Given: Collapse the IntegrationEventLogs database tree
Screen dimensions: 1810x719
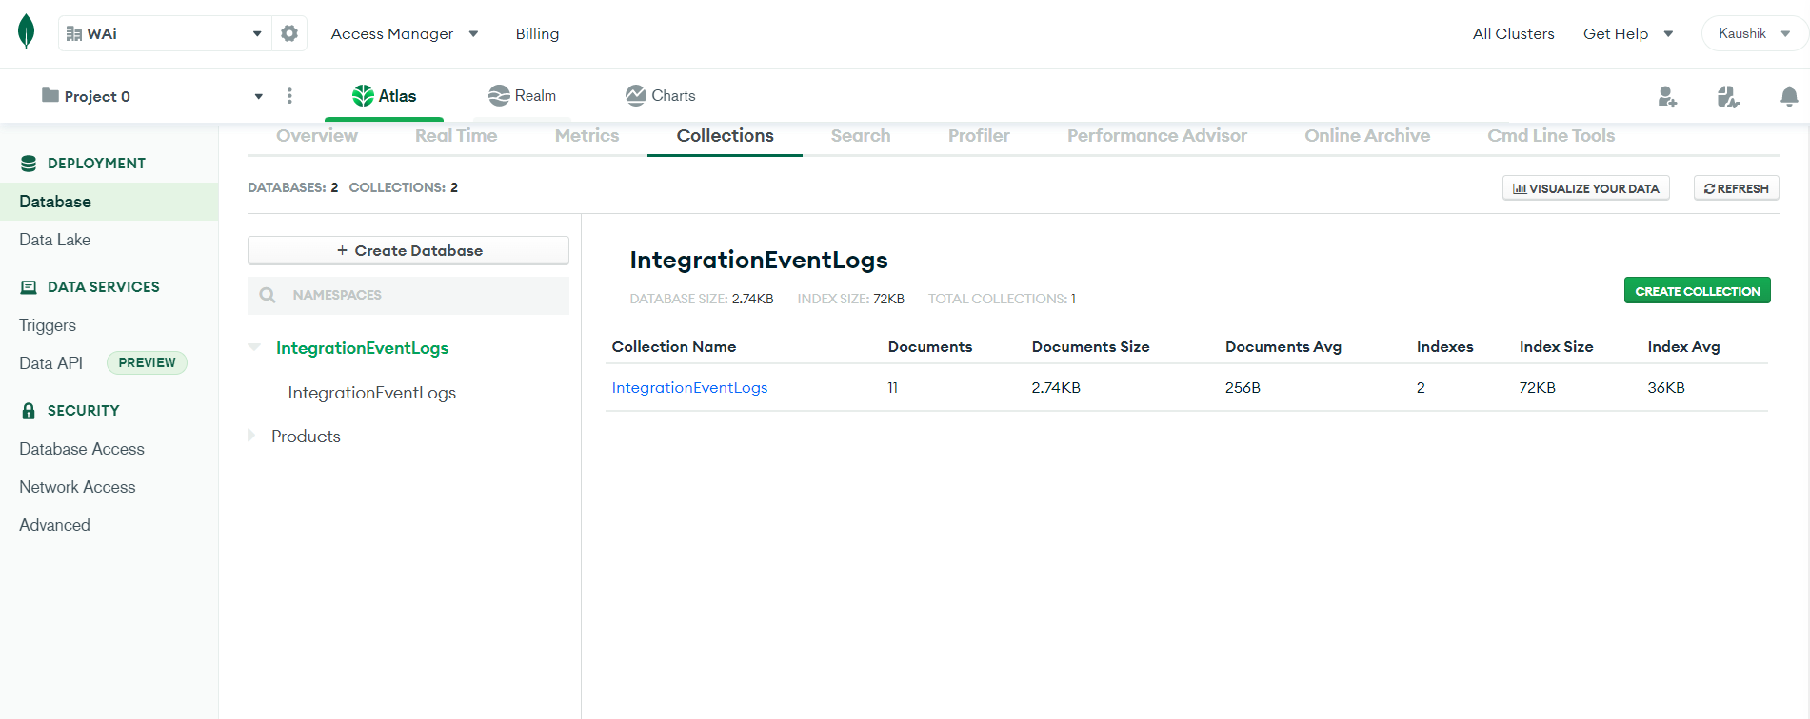Looking at the screenshot, I should [254, 347].
